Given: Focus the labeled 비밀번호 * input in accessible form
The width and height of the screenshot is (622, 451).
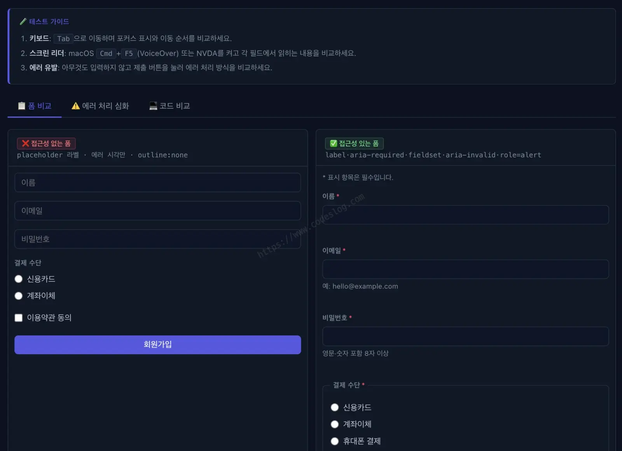Looking at the screenshot, I should click(465, 336).
